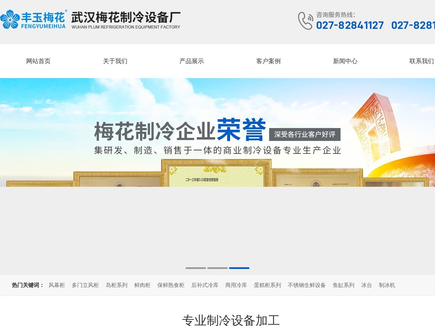Image resolution: width=435 pixels, height=326 pixels.
Task: Open the 新闻中心 navigation link
Action: click(345, 61)
